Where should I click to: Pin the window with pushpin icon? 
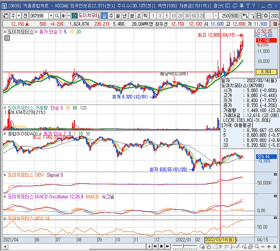242,6
